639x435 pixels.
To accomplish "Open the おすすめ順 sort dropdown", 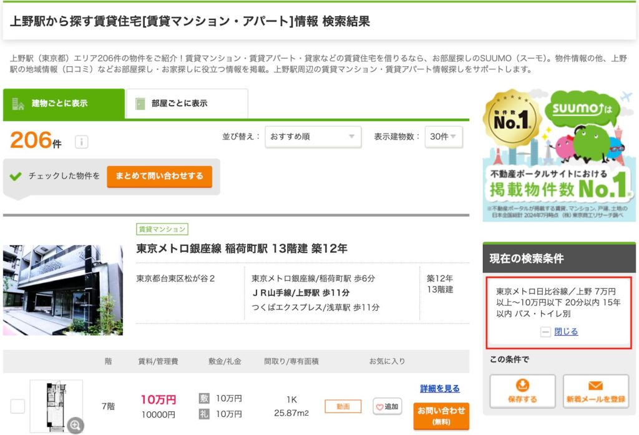I will pyautogui.click(x=313, y=137).
